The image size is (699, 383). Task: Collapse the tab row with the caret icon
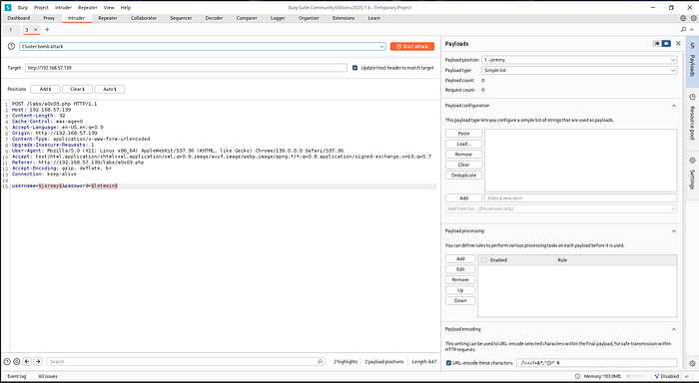(692, 29)
